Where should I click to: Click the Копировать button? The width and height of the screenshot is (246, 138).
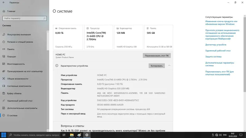[157, 66]
